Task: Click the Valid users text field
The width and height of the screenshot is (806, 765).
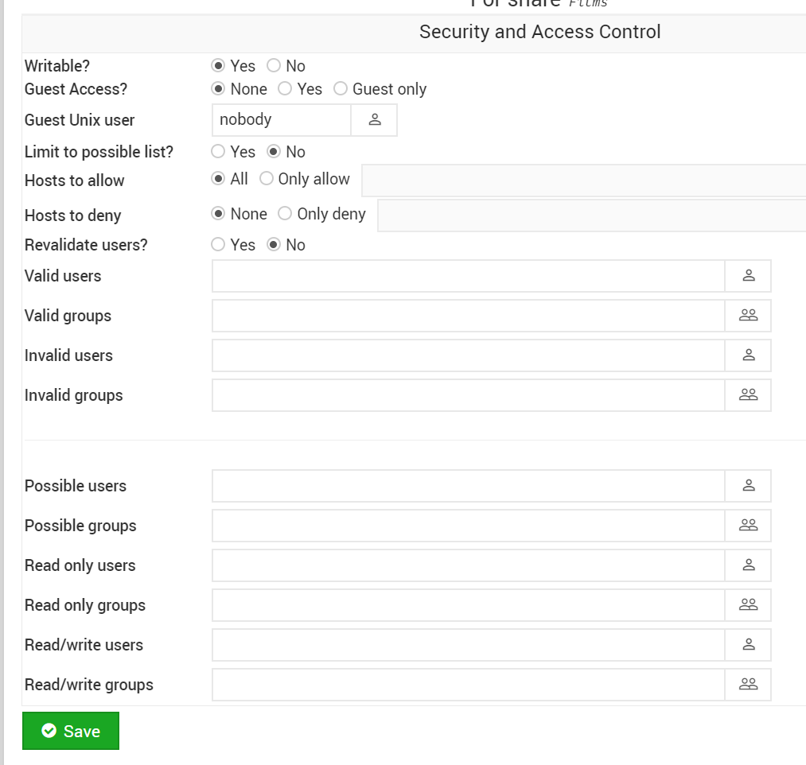Action: click(x=468, y=276)
